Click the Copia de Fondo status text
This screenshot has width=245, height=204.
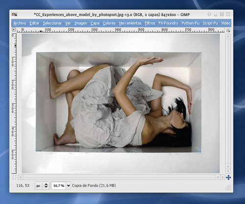pos(94,185)
